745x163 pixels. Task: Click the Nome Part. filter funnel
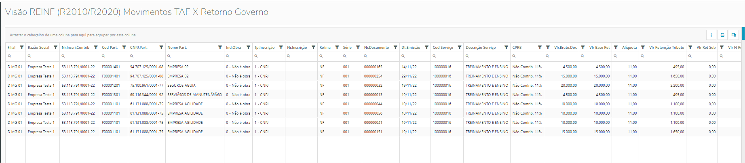pyautogui.click(x=220, y=48)
